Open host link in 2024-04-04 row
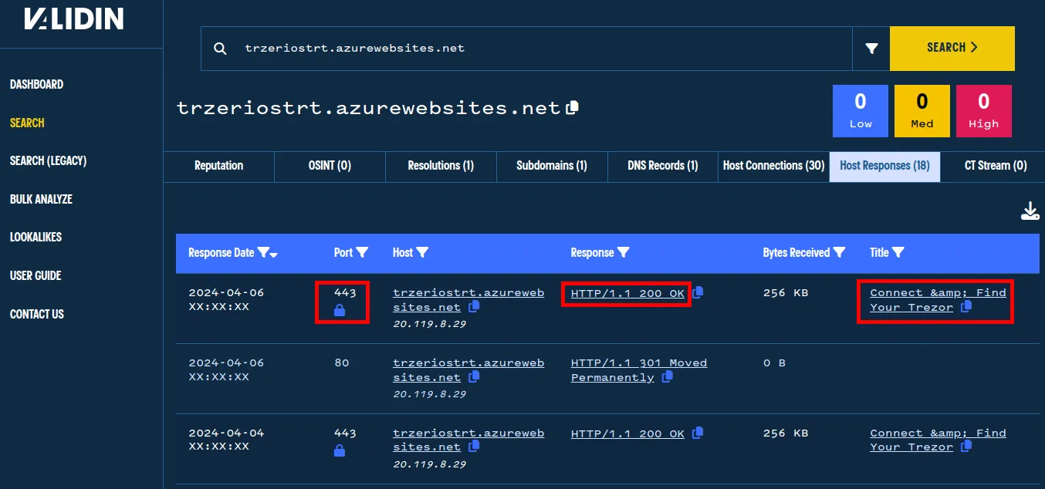This screenshot has height=489, width=1045. 468,440
